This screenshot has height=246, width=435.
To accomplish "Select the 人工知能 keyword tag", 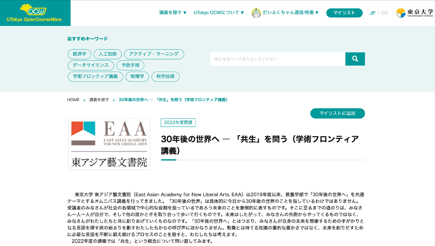I will (107, 54).
